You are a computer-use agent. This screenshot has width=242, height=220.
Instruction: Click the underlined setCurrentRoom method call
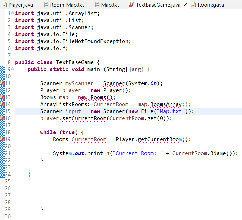84,118
